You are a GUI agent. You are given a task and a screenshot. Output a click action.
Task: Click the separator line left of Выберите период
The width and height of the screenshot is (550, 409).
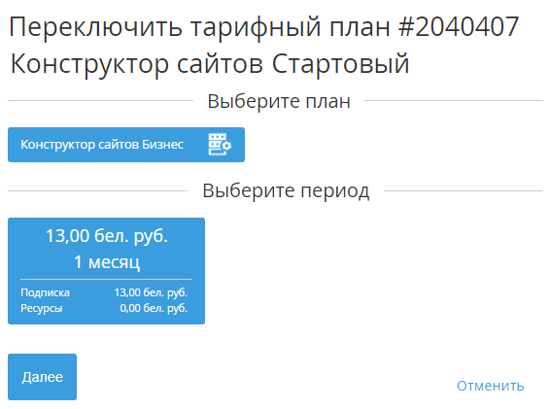pyautogui.click(x=98, y=191)
